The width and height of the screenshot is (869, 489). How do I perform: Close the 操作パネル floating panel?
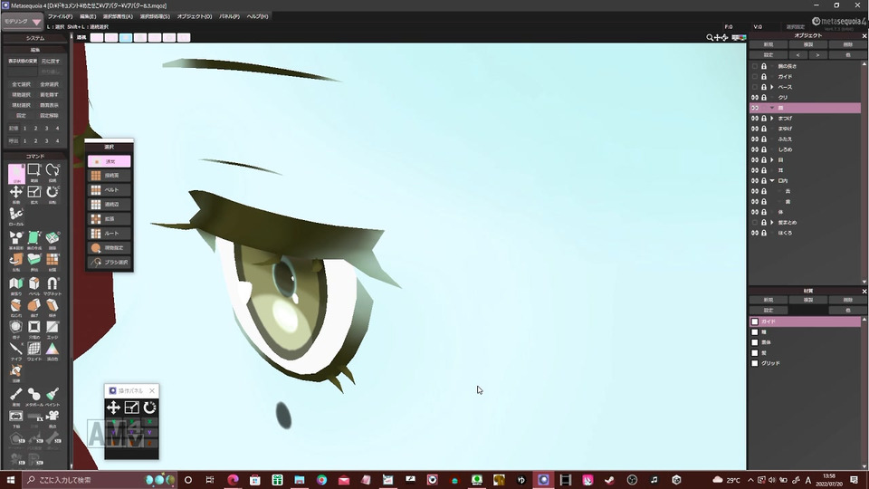point(152,391)
